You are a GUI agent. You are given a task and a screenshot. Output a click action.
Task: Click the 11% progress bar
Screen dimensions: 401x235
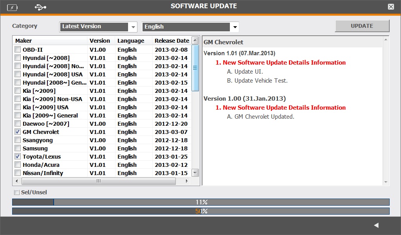pyautogui.click(x=201, y=202)
